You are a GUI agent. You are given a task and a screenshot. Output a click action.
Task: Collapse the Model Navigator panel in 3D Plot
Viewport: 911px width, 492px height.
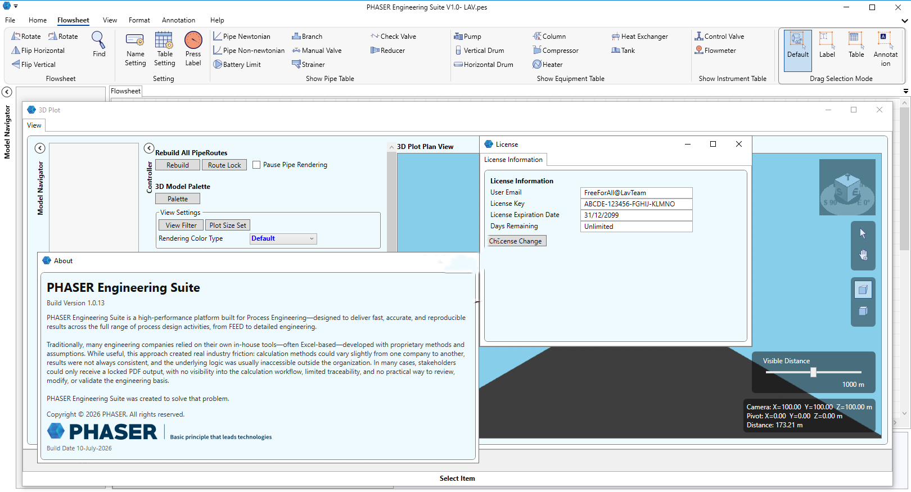(40, 148)
